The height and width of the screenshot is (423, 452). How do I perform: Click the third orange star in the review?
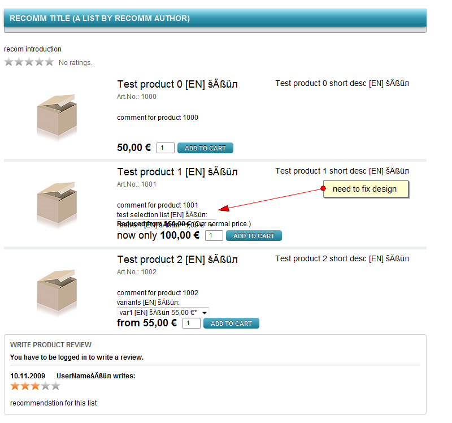click(x=35, y=386)
